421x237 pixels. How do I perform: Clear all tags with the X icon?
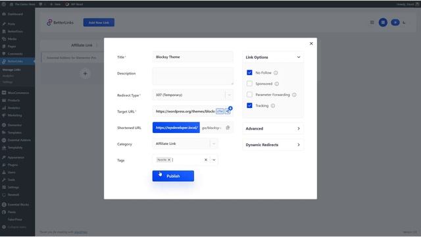coord(206,160)
